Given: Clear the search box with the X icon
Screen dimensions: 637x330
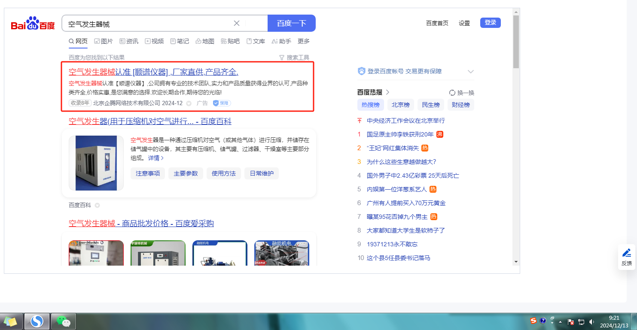Looking at the screenshot, I should [x=237, y=23].
